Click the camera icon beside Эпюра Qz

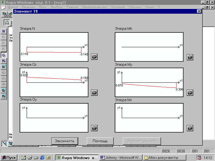(94, 93)
